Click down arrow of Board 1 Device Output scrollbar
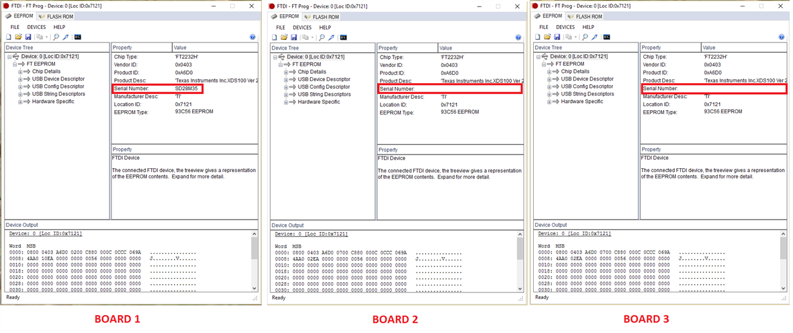 (254, 289)
